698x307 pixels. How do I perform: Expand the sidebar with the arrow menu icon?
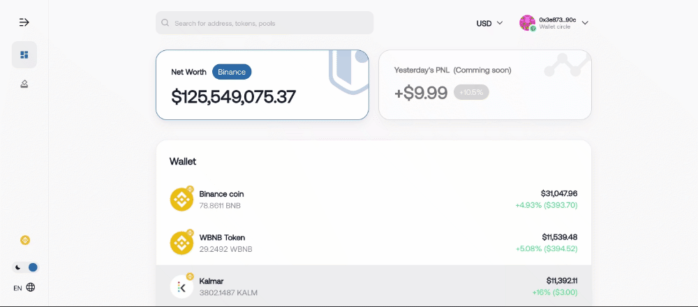click(x=24, y=22)
